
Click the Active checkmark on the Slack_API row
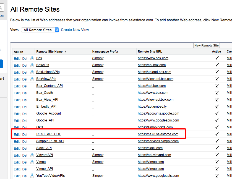pyautogui.click(x=217, y=148)
